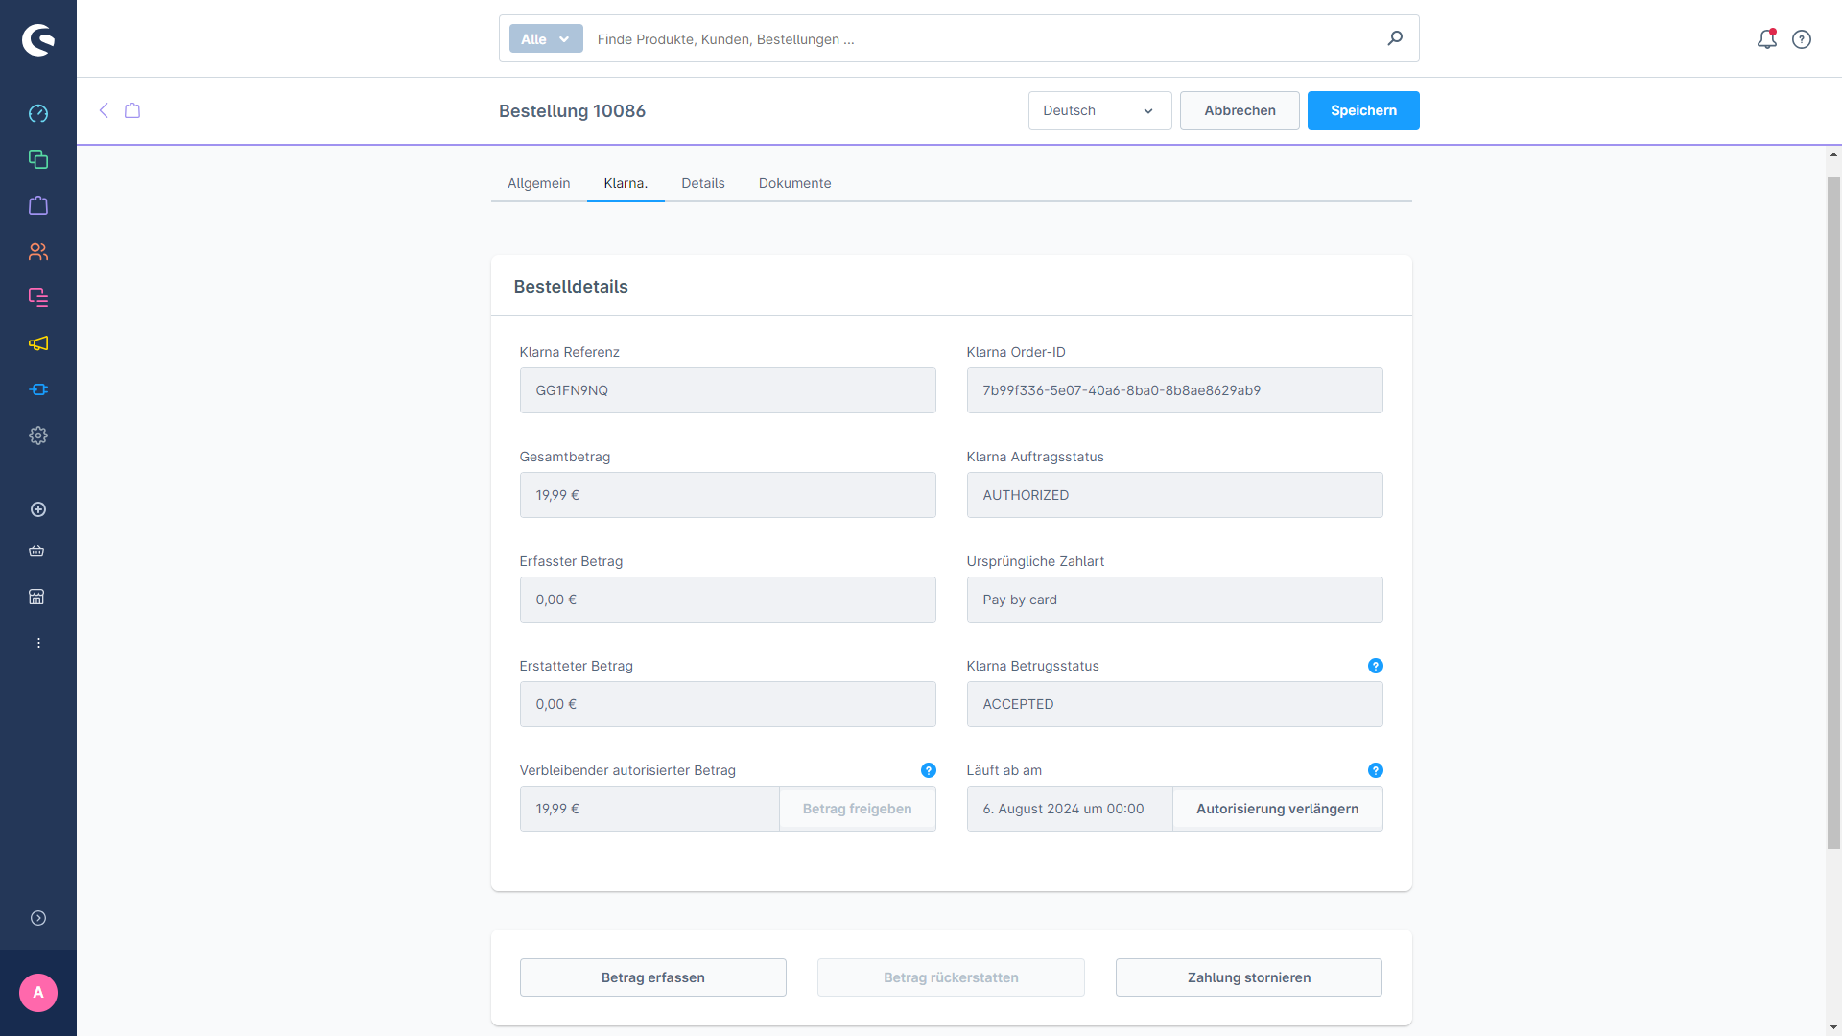
Task: Open the Marketing megaphone icon
Action: coord(38,343)
